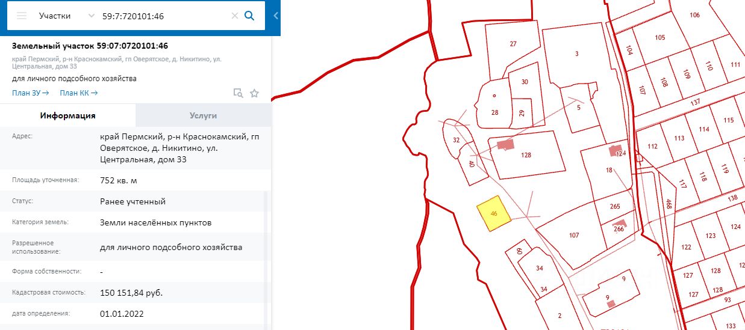Switch to the Услуги tab
The width and height of the screenshot is (745, 330).
[203, 115]
